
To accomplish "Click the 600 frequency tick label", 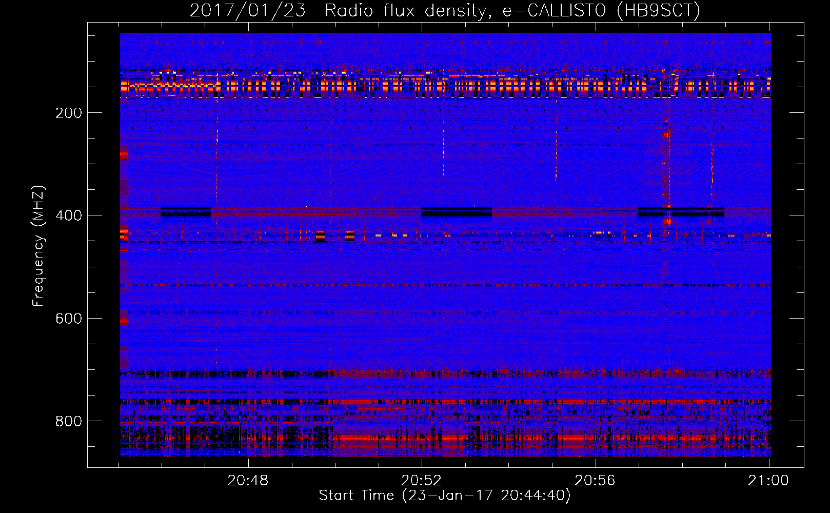I will click(x=69, y=319).
